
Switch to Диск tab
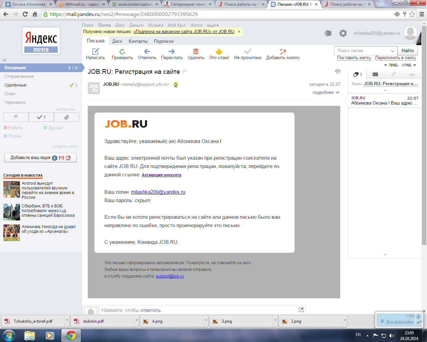point(117,41)
